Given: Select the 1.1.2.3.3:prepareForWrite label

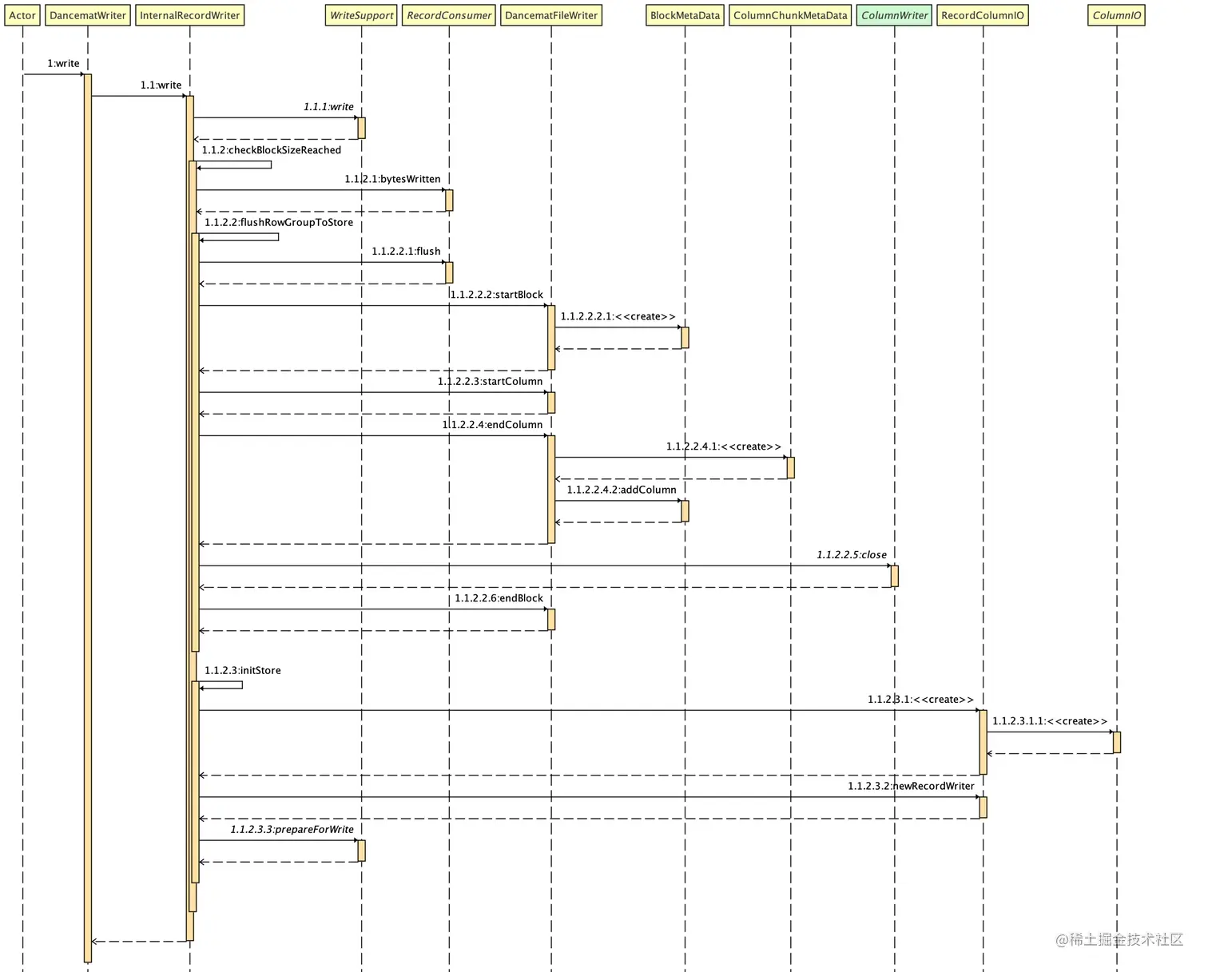Looking at the screenshot, I should [x=292, y=829].
